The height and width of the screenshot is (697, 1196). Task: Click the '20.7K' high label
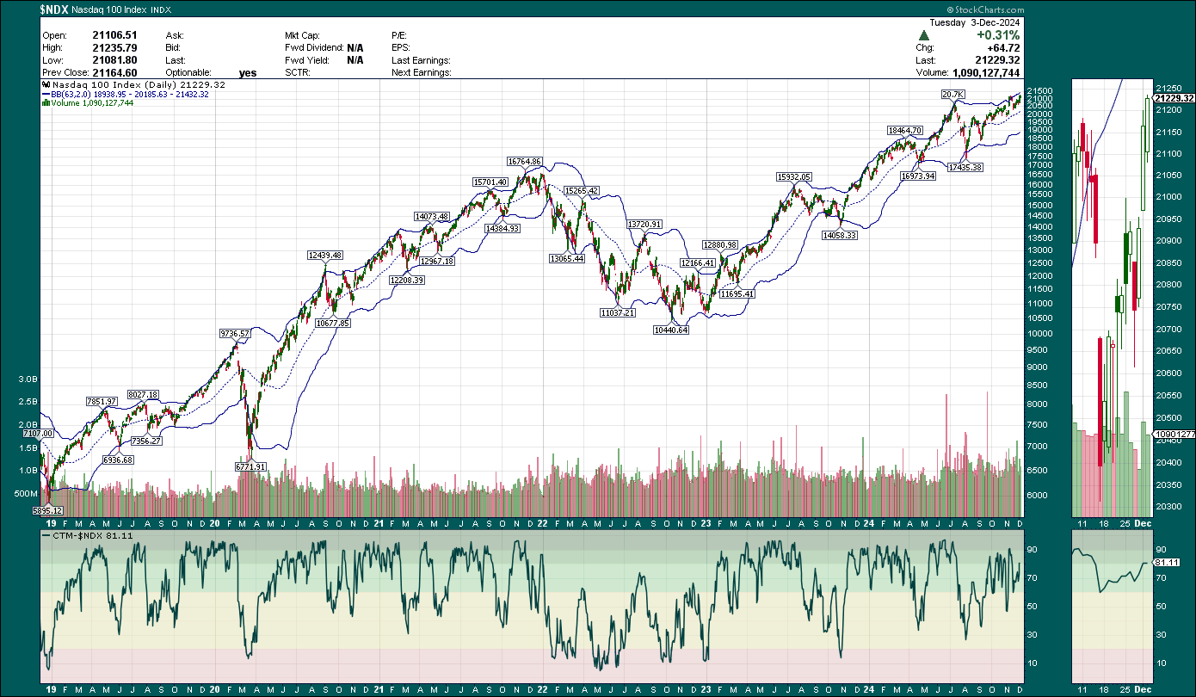coord(952,93)
